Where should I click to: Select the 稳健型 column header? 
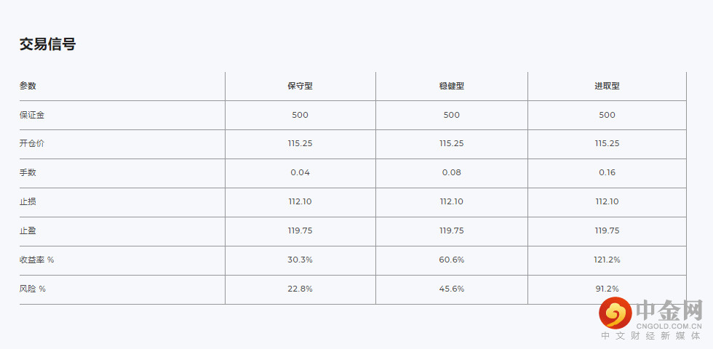(x=452, y=86)
